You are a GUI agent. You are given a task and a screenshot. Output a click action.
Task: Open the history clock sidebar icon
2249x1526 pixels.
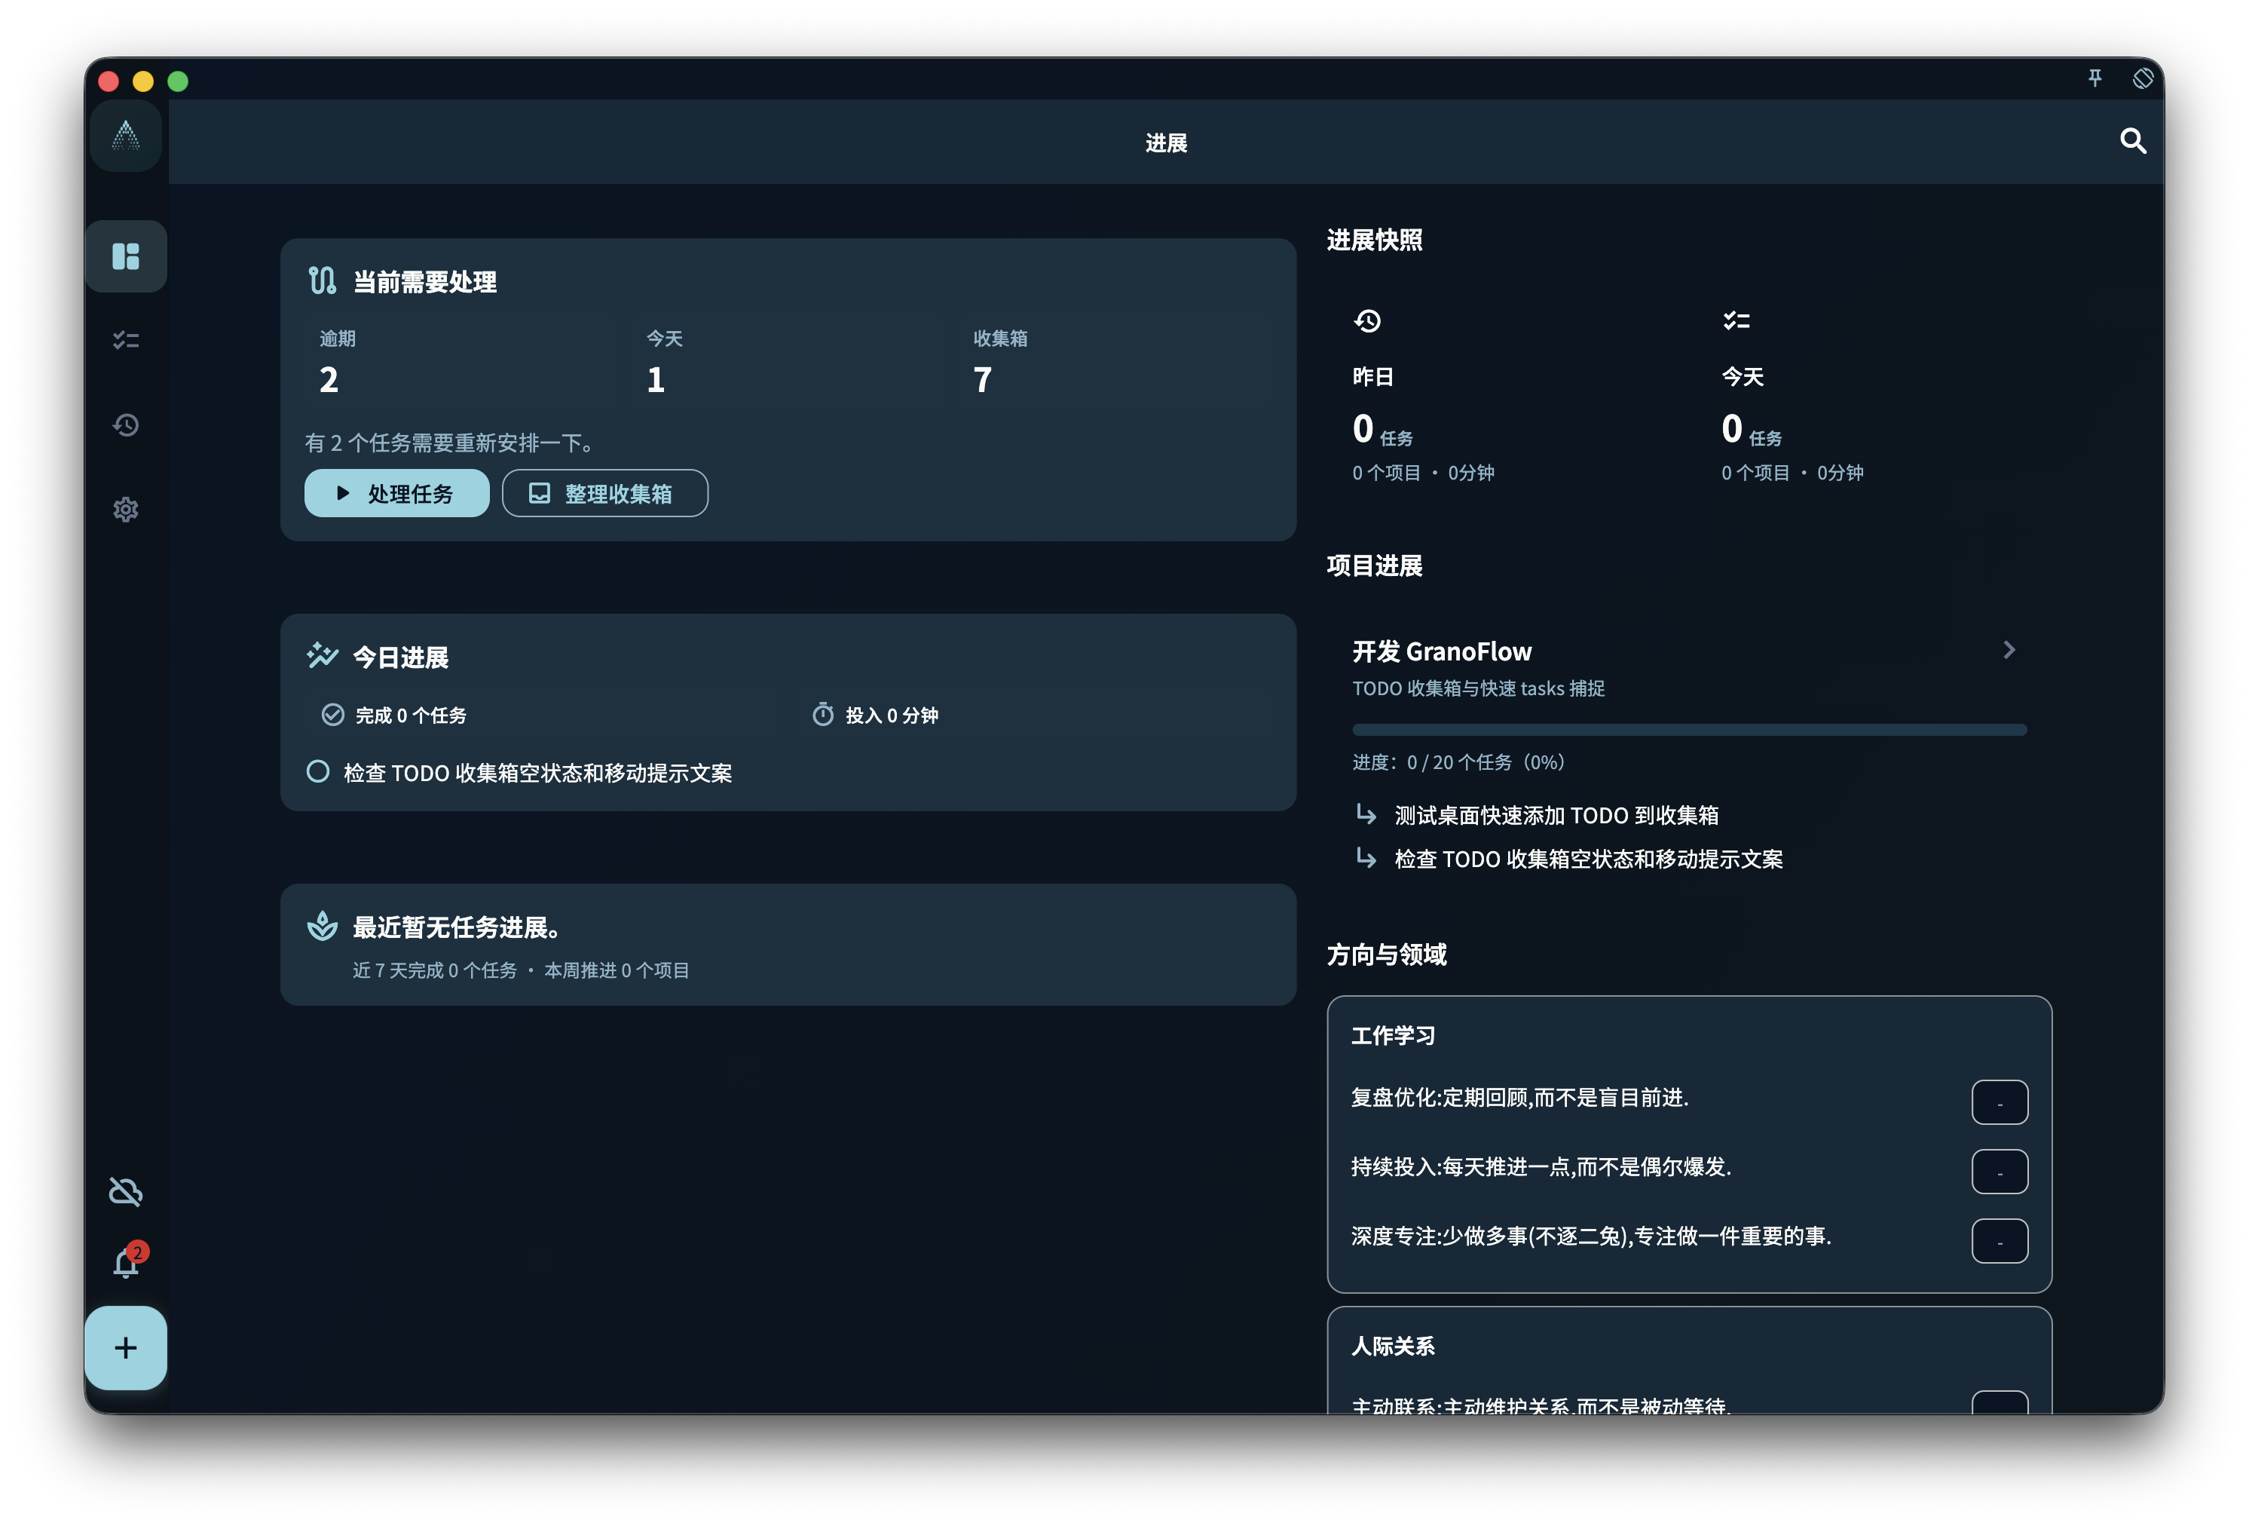pyautogui.click(x=126, y=425)
